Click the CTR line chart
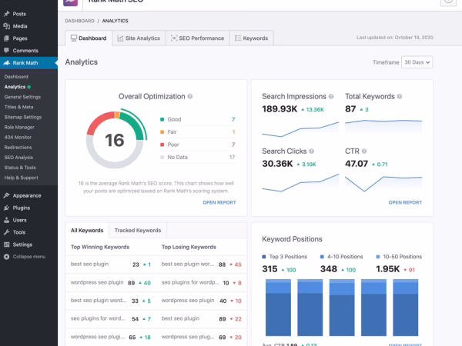 [383, 183]
